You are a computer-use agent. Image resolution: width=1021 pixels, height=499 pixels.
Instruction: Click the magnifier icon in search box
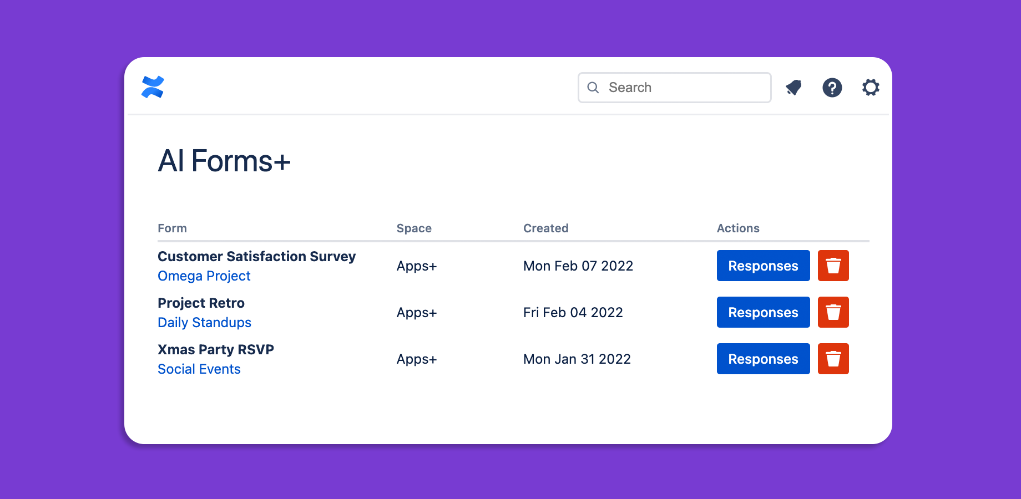[593, 88]
